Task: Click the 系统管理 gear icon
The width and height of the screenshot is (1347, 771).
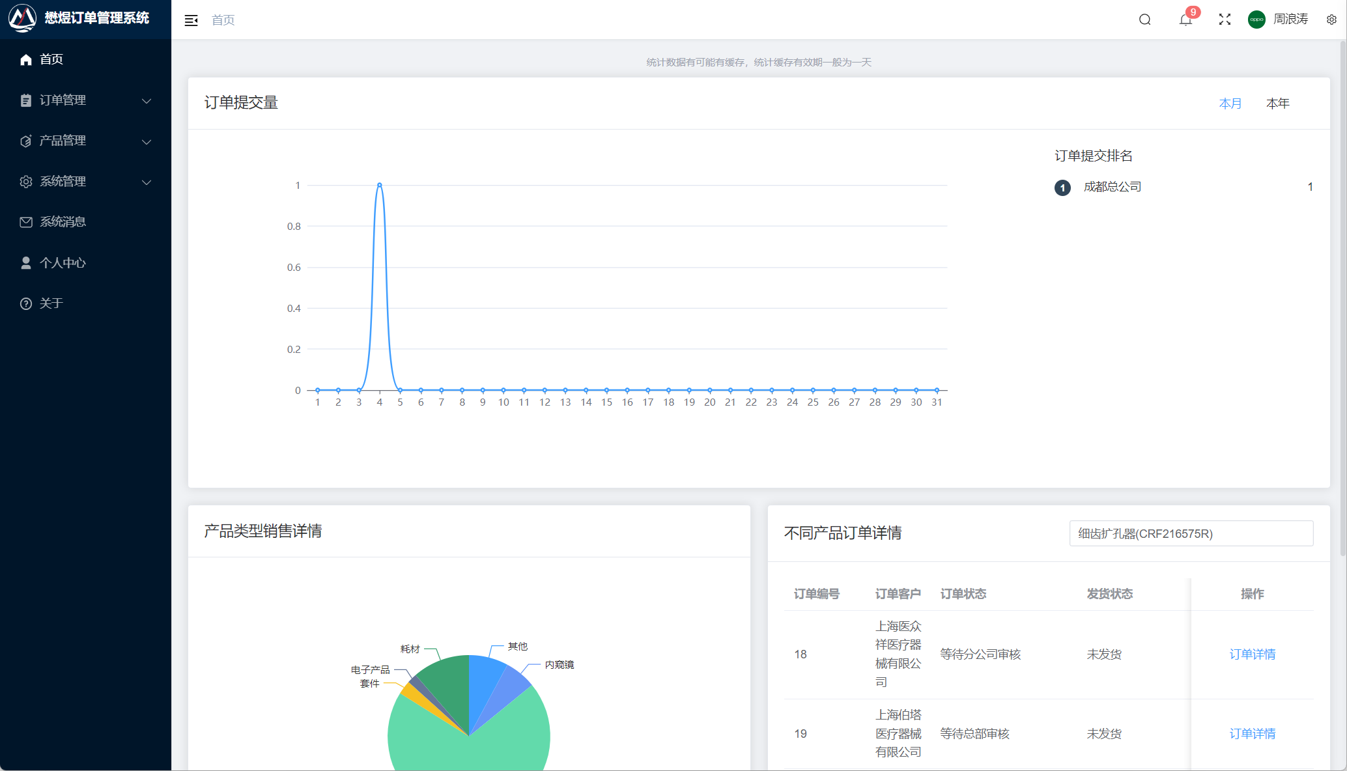Action: [26, 182]
